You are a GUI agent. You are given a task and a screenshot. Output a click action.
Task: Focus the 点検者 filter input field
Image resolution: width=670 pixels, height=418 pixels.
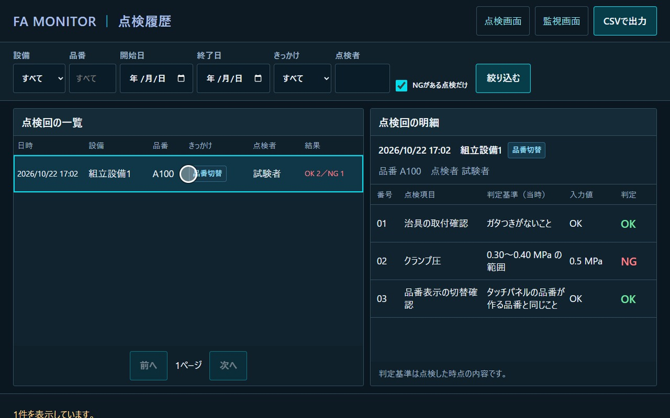click(362, 79)
